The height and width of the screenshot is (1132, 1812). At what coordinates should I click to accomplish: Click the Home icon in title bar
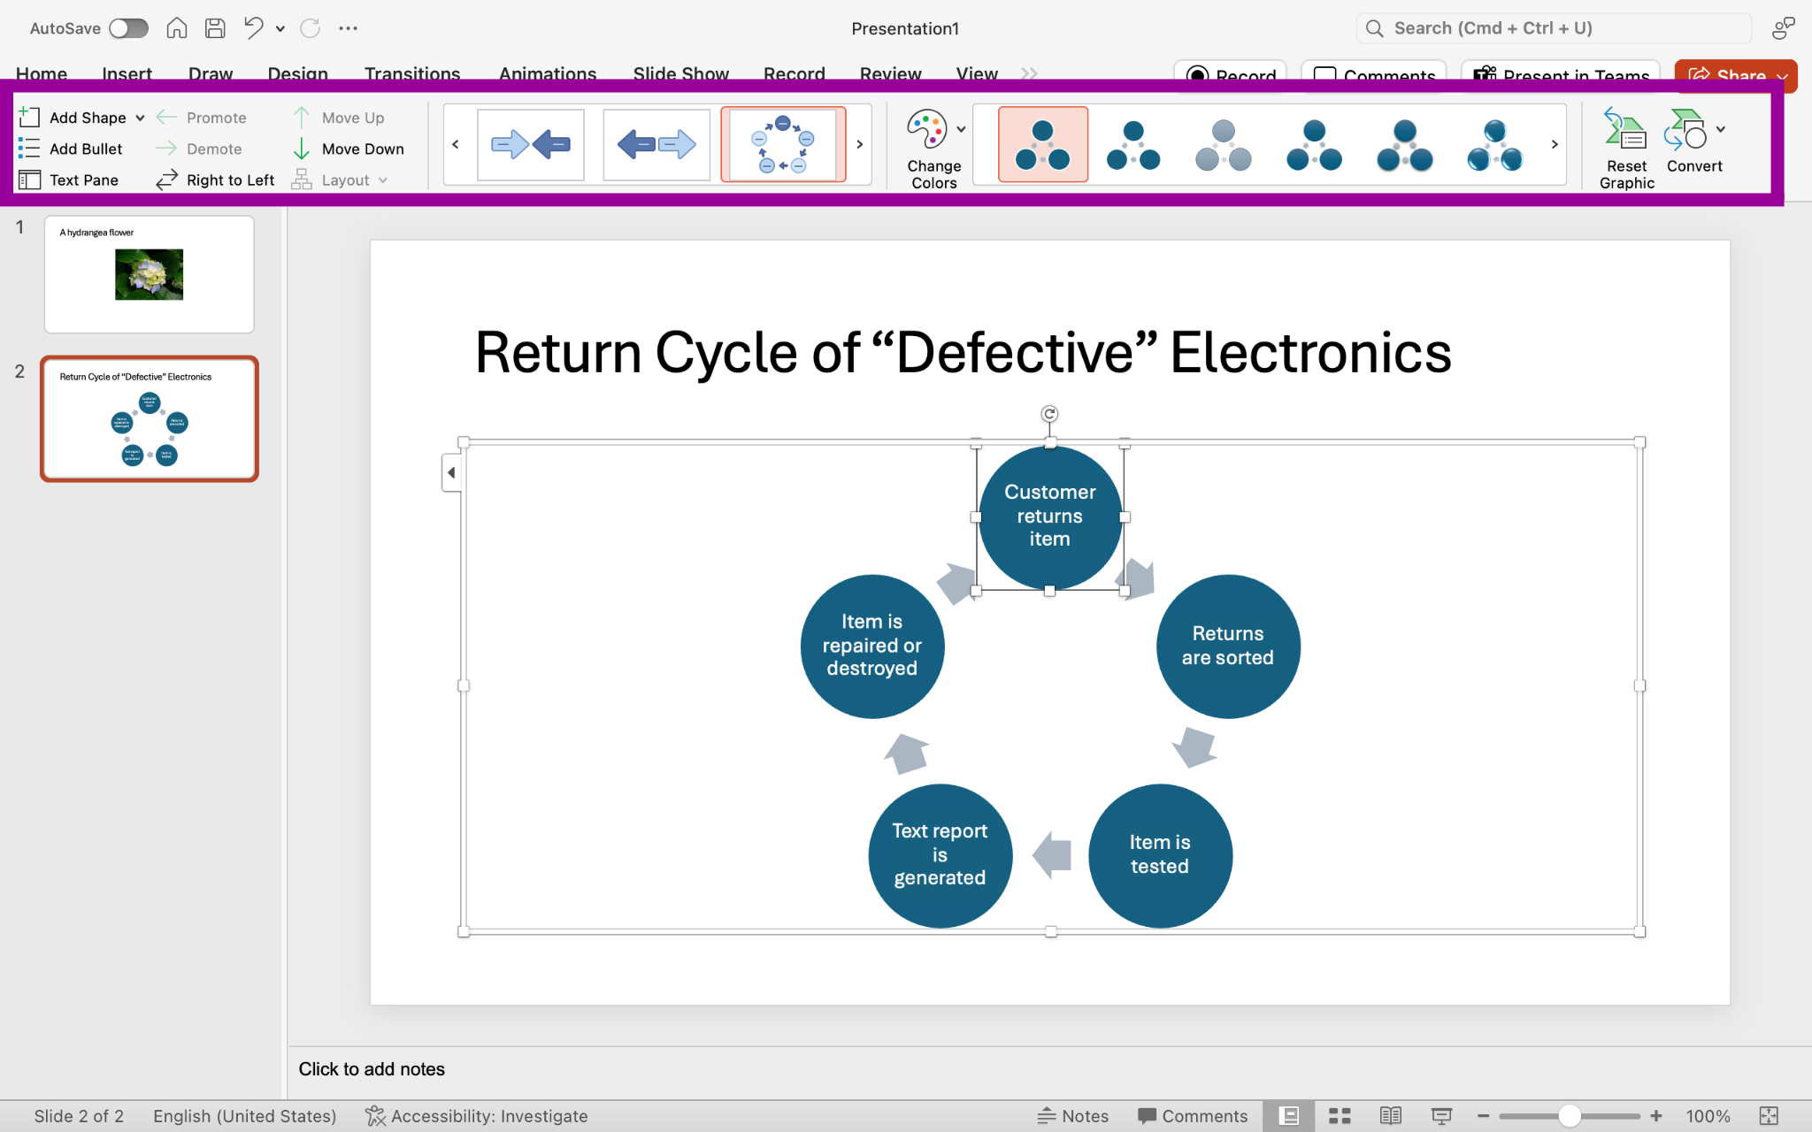pyautogui.click(x=177, y=28)
